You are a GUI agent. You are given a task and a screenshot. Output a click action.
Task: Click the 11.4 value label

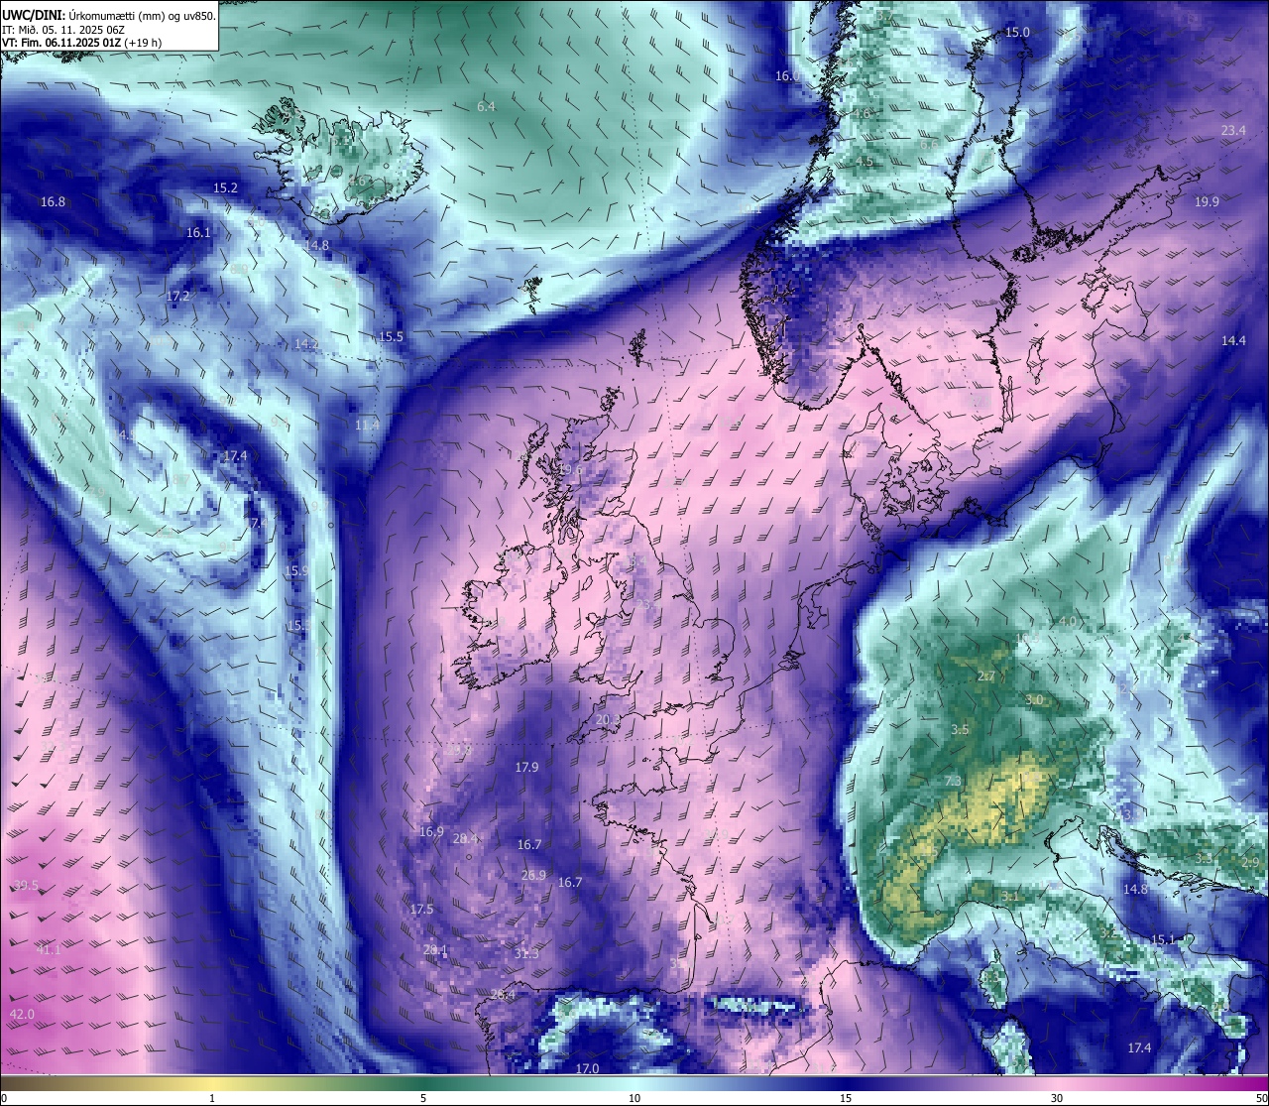click(x=367, y=426)
